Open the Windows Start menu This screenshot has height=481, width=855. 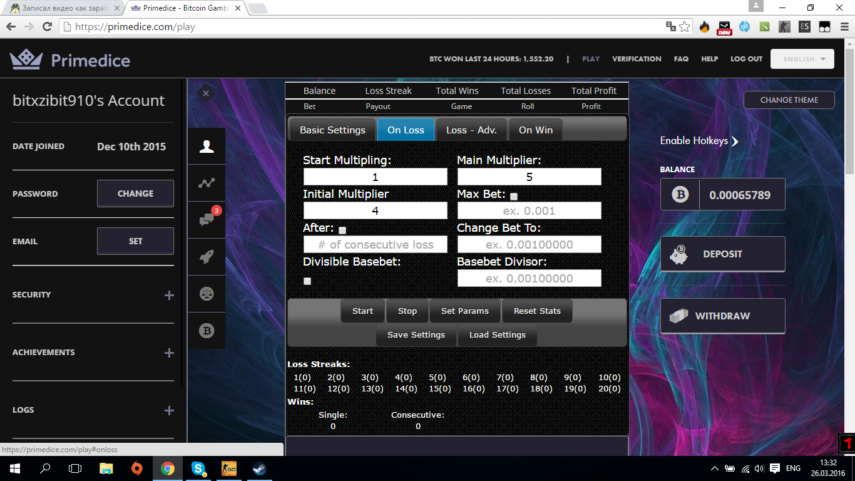pyautogui.click(x=14, y=468)
